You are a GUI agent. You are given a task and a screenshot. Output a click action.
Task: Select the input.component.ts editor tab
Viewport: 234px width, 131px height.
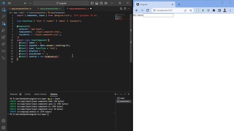pos(79,9)
